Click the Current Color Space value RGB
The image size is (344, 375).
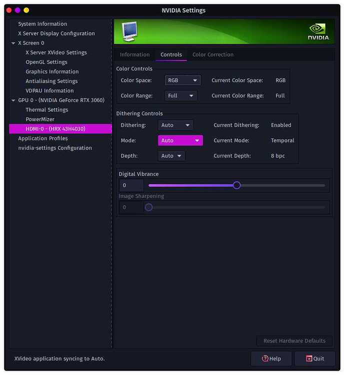point(280,80)
